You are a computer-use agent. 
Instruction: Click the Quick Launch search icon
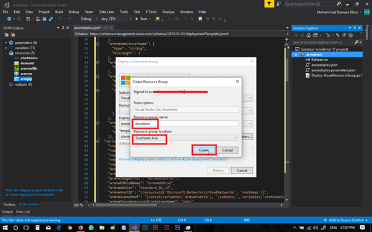pyautogui.click(x=339, y=4)
